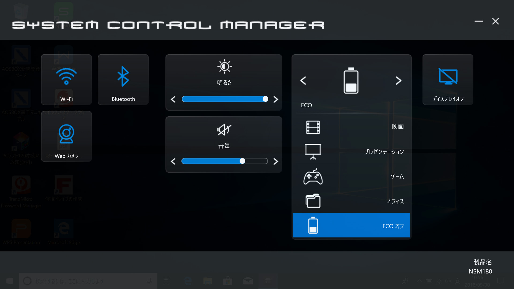The image size is (514, 289).
Task: Click the left arrow in the ECO panel
Action: click(x=303, y=81)
